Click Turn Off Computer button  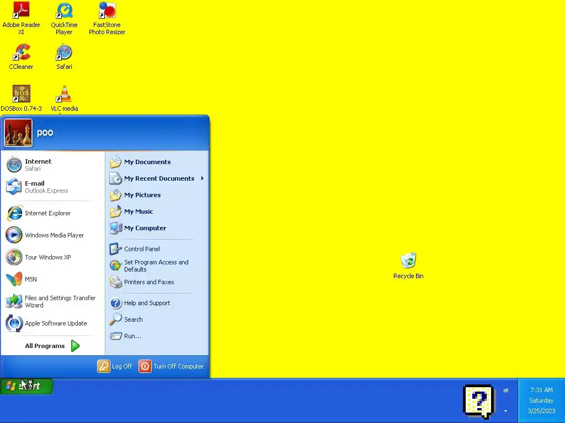click(171, 366)
